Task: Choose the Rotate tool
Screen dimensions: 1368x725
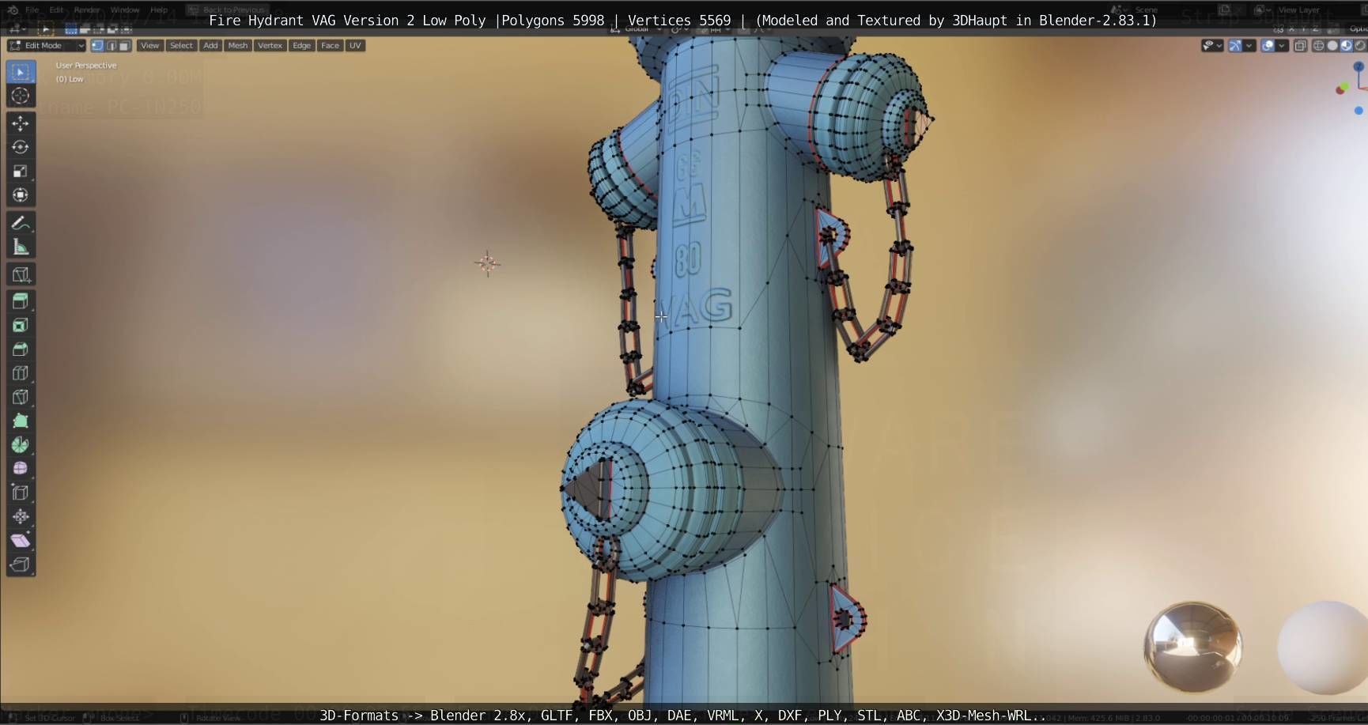Action: (21, 147)
